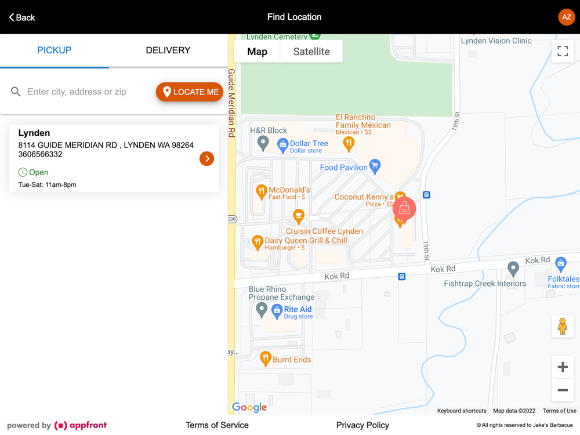
Task: Open the AZ user avatar menu
Action: [566, 17]
